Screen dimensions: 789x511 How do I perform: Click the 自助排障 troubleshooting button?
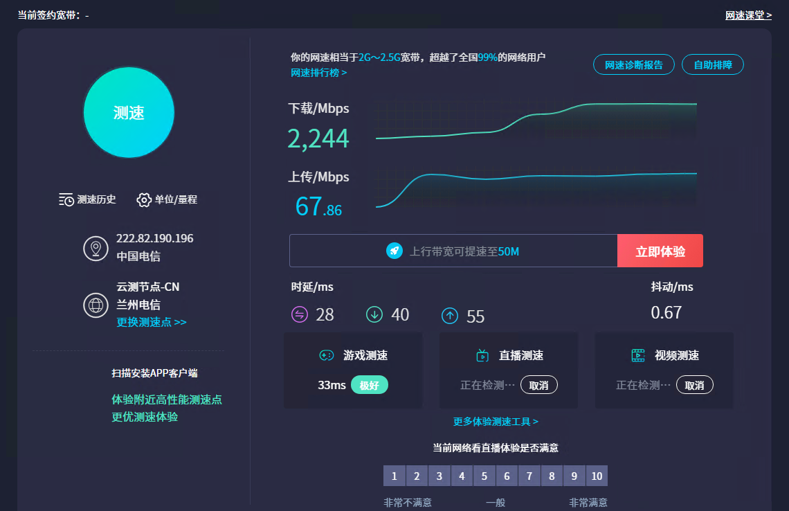coord(712,64)
